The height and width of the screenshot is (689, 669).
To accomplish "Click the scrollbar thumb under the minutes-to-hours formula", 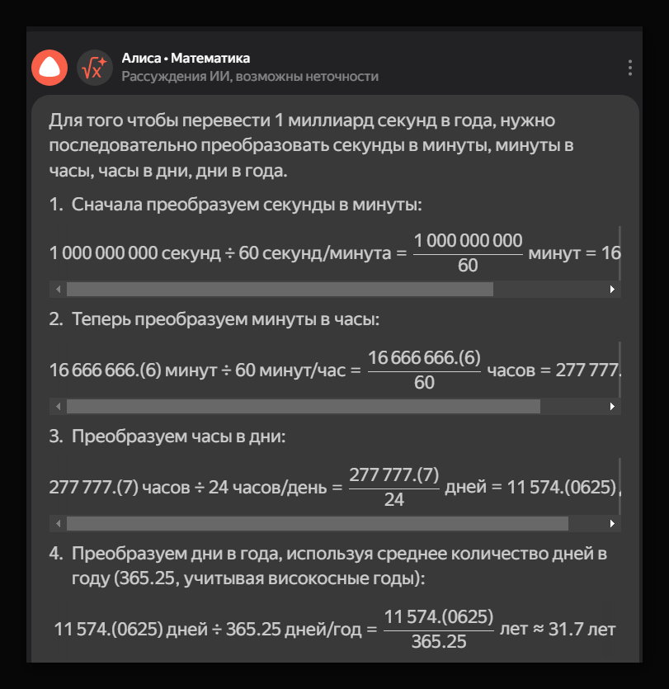I will click(303, 407).
